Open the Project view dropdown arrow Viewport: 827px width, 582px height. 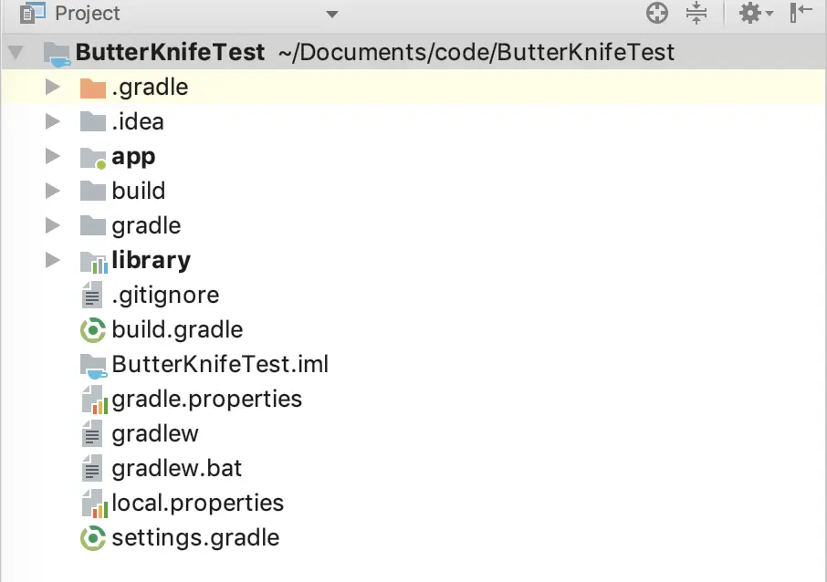(331, 15)
